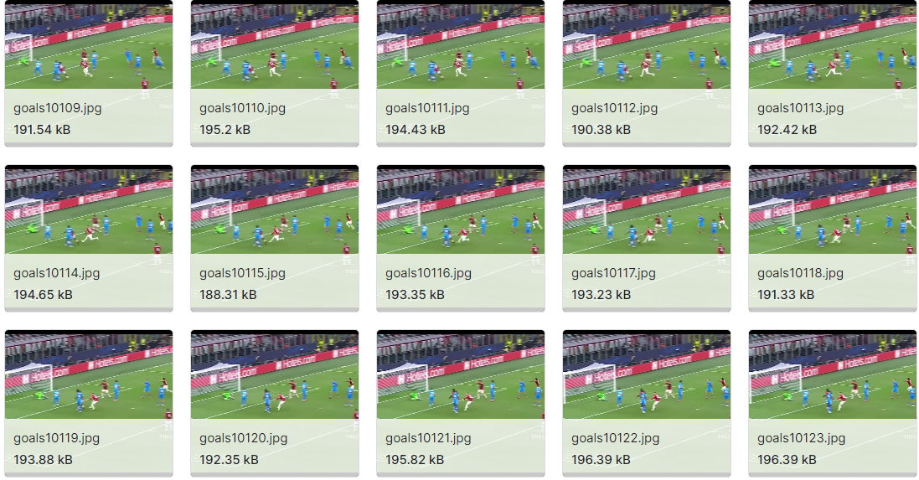Click the goals10117.jpg file name label
This screenshot has height=480, width=919.
613,273
